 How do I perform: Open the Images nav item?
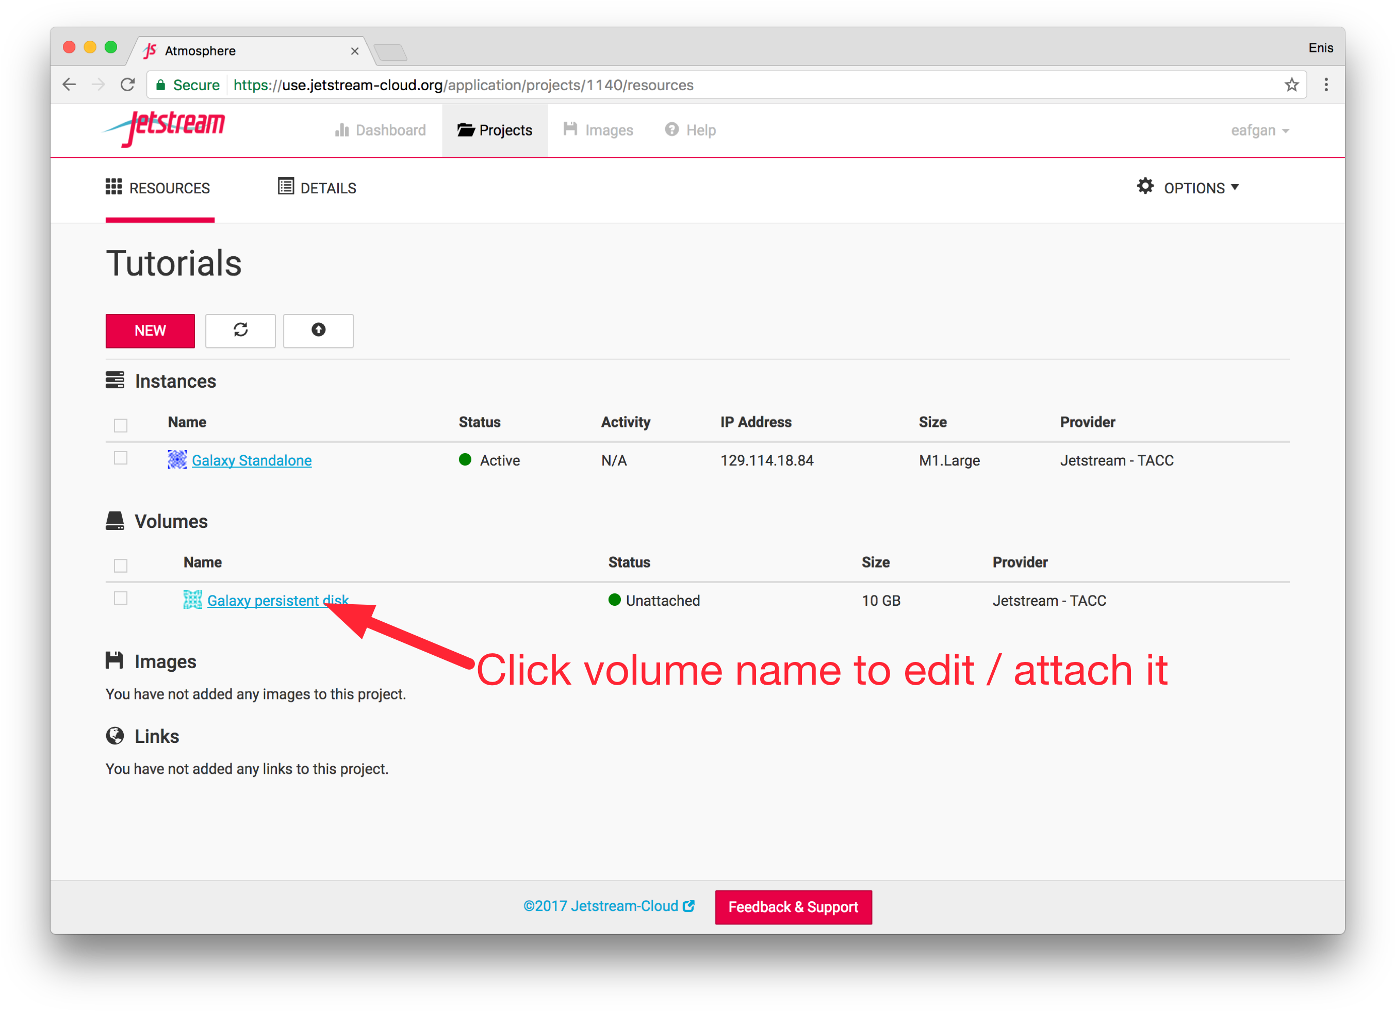click(598, 130)
